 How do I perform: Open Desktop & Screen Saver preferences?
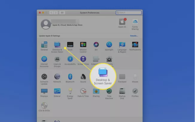click(57, 47)
